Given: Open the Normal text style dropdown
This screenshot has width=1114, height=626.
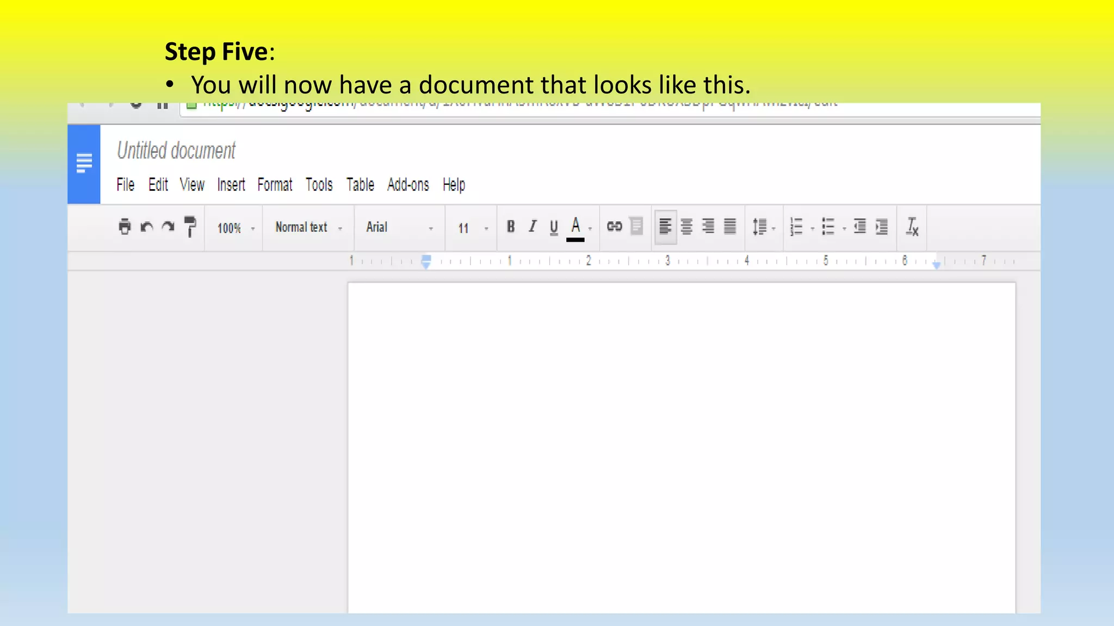Looking at the screenshot, I should 309,228.
